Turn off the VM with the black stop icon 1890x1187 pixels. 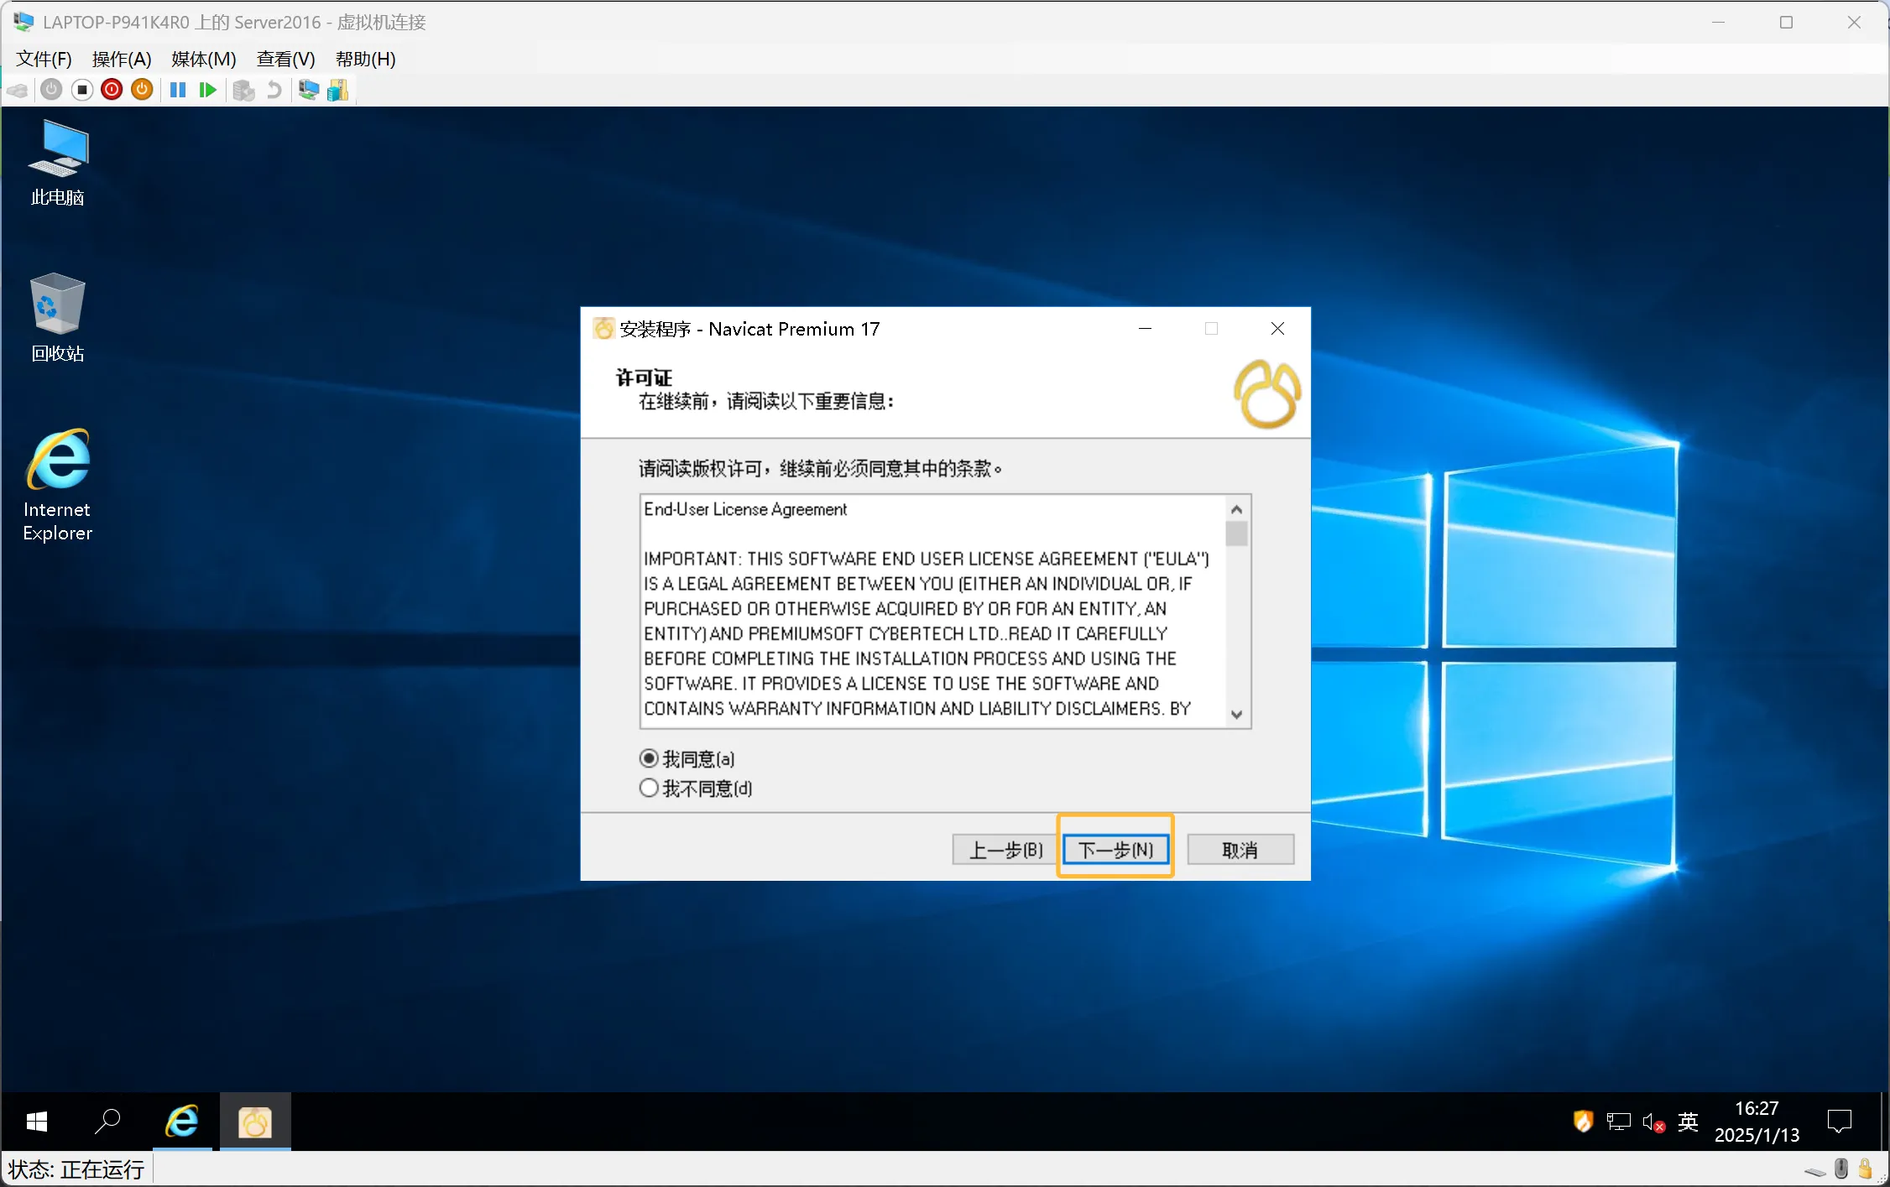(x=82, y=90)
